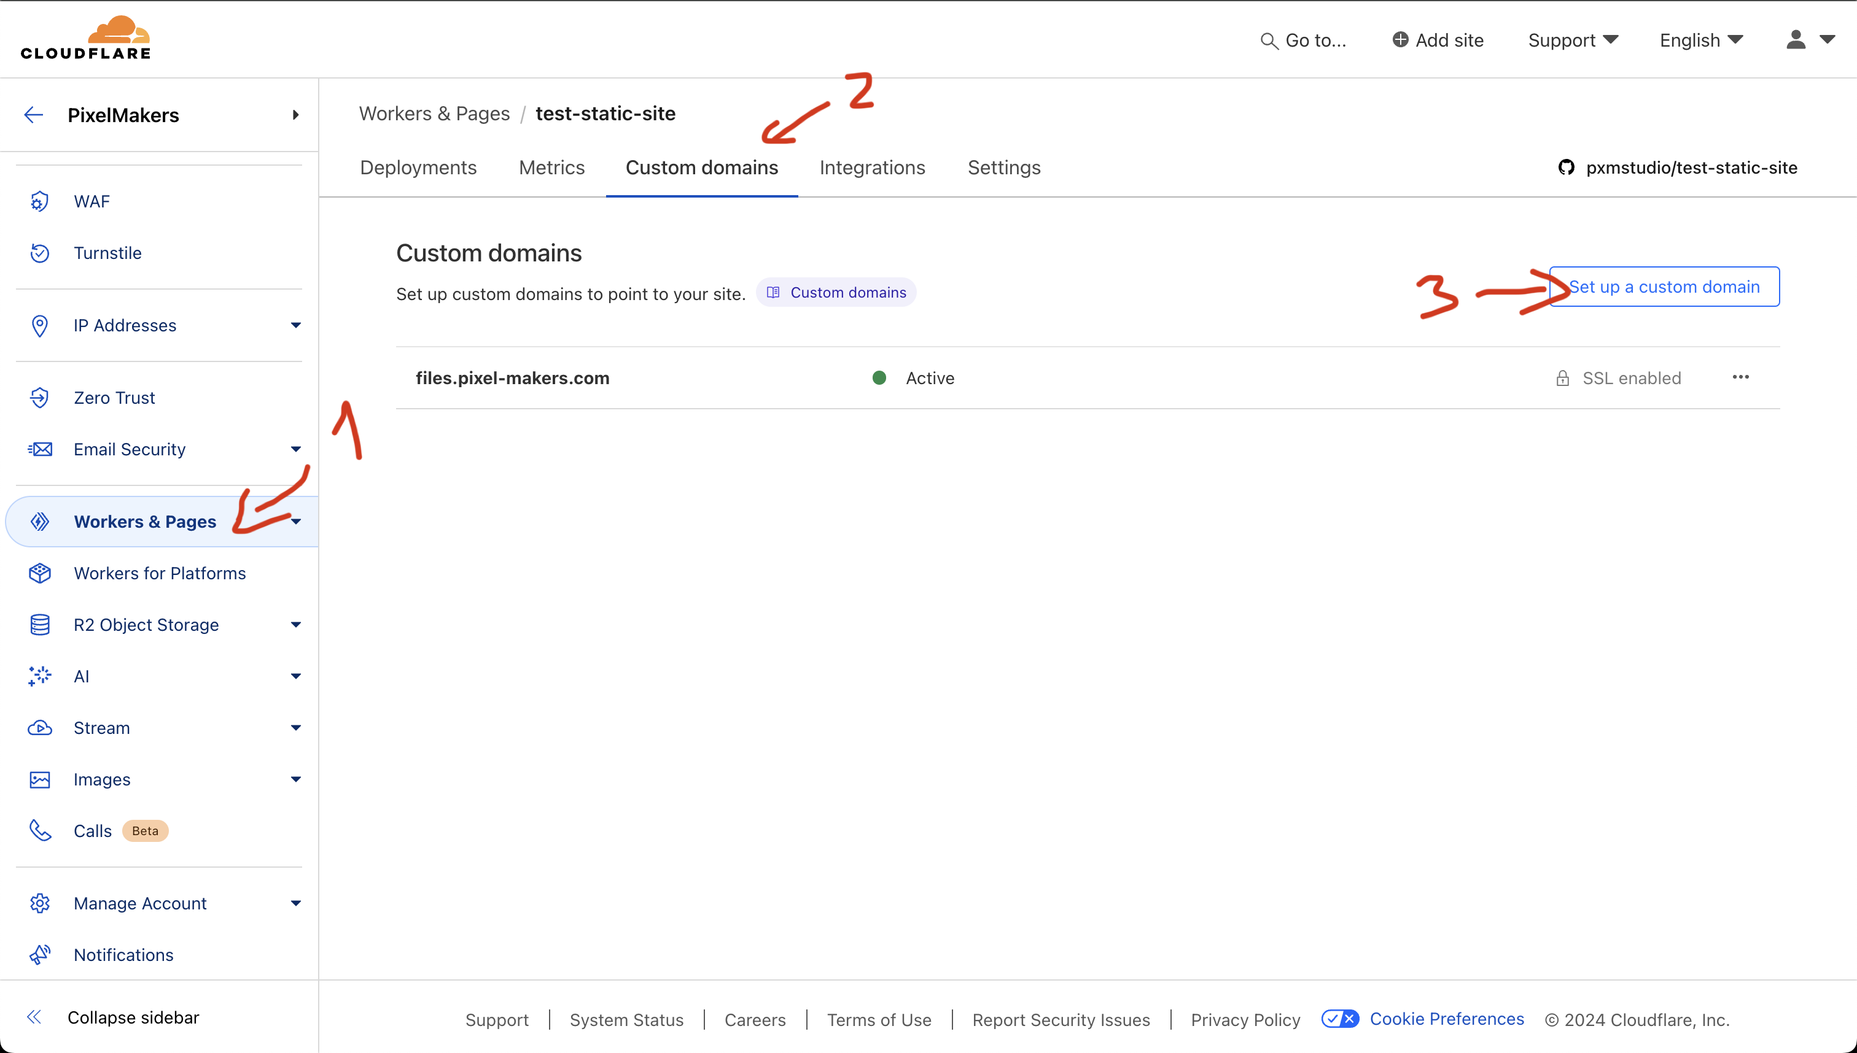This screenshot has height=1053, width=1857.
Task: Click the Collapse sidebar double-chevron icon
Action: click(x=34, y=1017)
